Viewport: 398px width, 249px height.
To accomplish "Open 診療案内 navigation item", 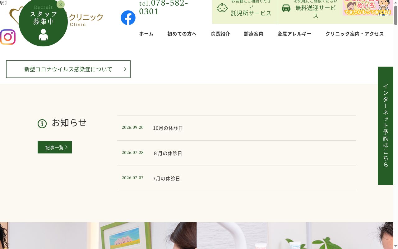I will point(254,34).
